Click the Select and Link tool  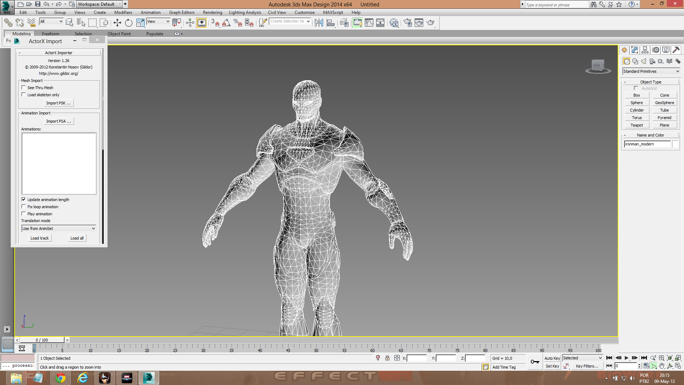coord(8,23)
